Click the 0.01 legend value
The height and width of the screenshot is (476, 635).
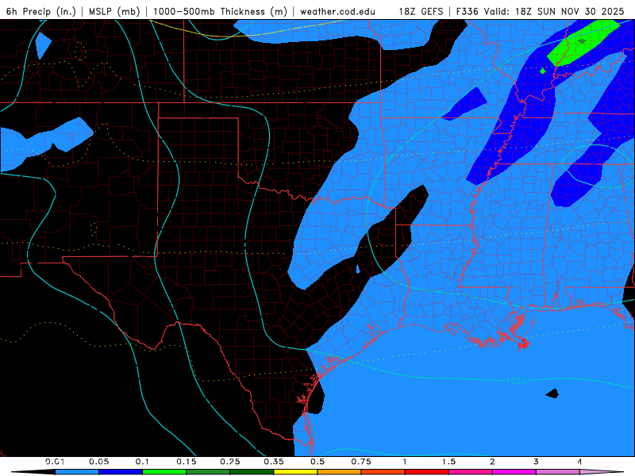55,462
